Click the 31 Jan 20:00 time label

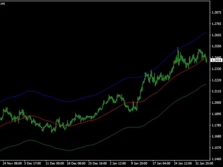click(x=204, y=163)
